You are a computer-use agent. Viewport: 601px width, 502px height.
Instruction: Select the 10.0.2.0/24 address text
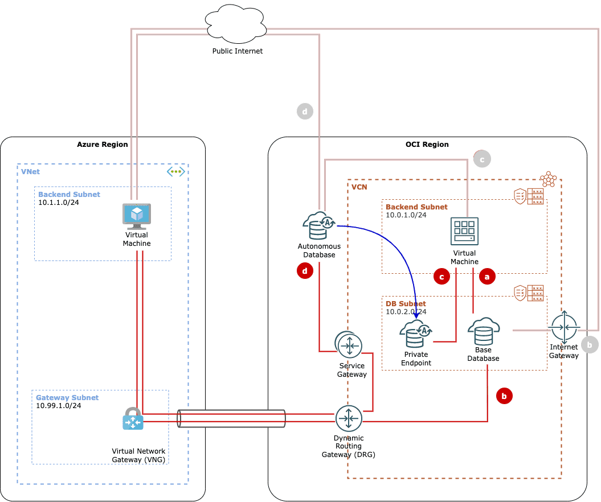[406, 312]
